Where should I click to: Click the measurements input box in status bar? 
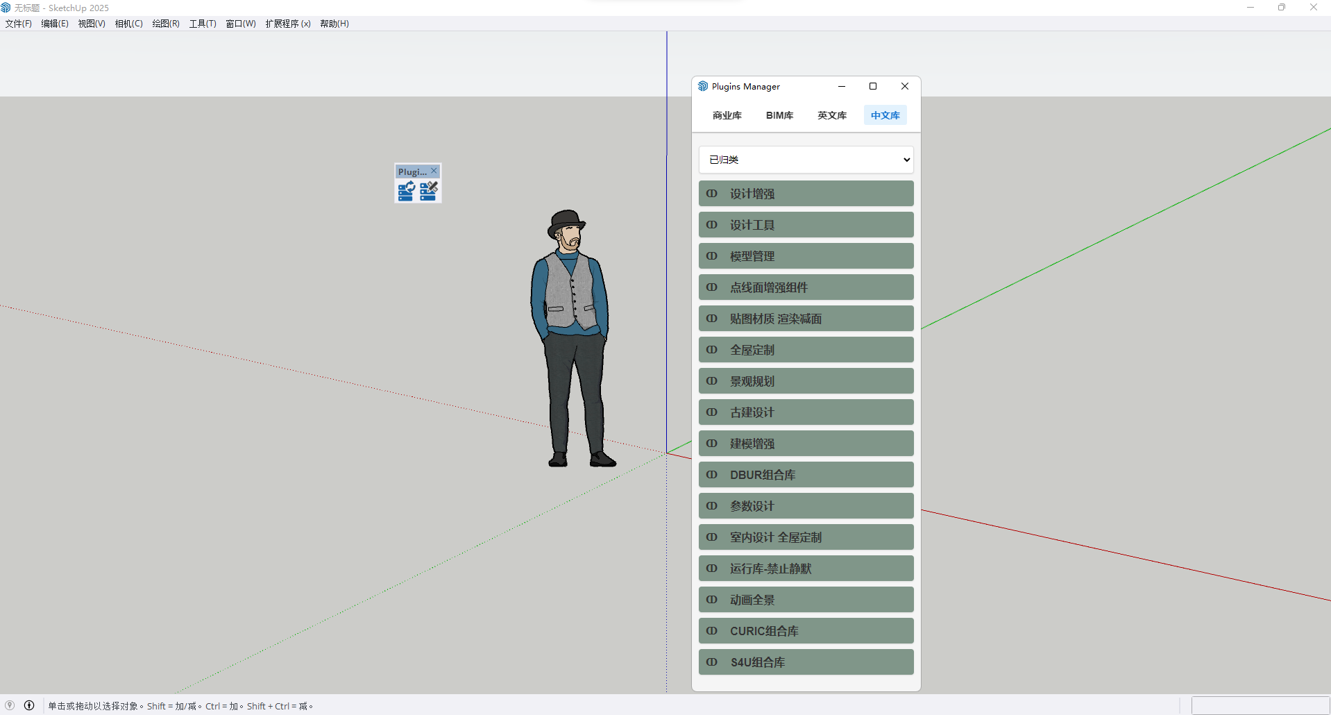pyautogui.click(x=1260, y=705)
